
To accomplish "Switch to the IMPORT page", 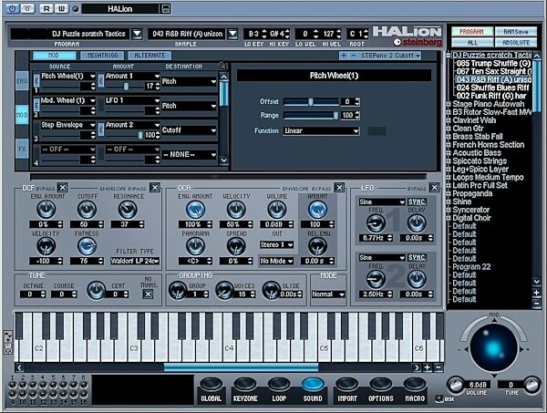I will [x=346, y=385].
